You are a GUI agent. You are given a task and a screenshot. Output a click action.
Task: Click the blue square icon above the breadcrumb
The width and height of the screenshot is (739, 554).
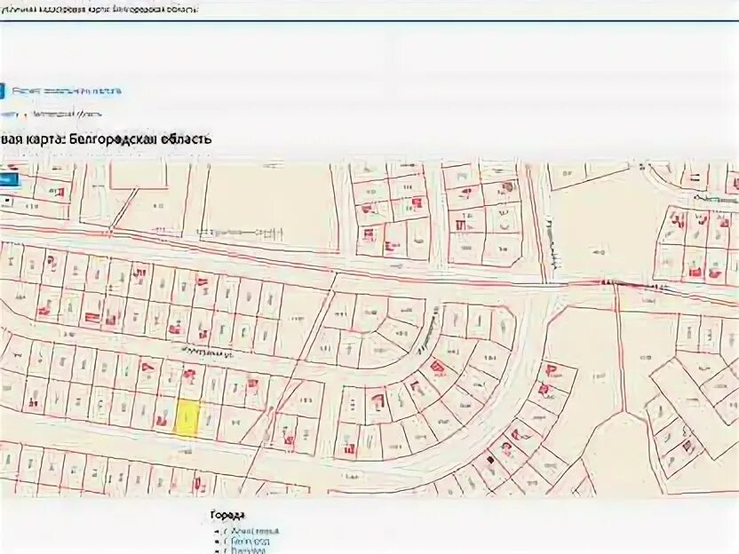coord(2,91)
